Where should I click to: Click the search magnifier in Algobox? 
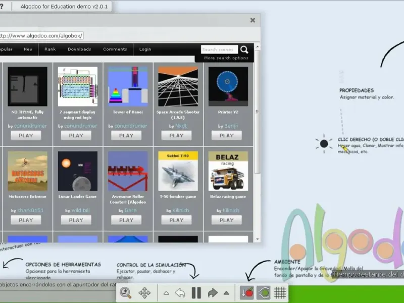click(x=244, y=49)
